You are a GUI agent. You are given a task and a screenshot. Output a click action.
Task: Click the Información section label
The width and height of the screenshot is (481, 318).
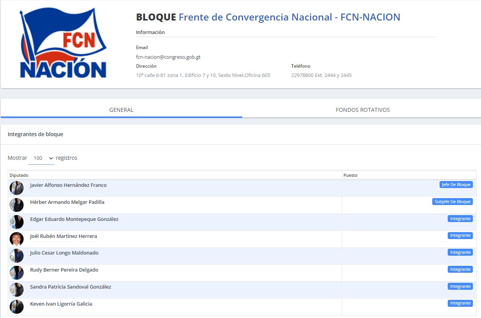click(x=151, y=32)
